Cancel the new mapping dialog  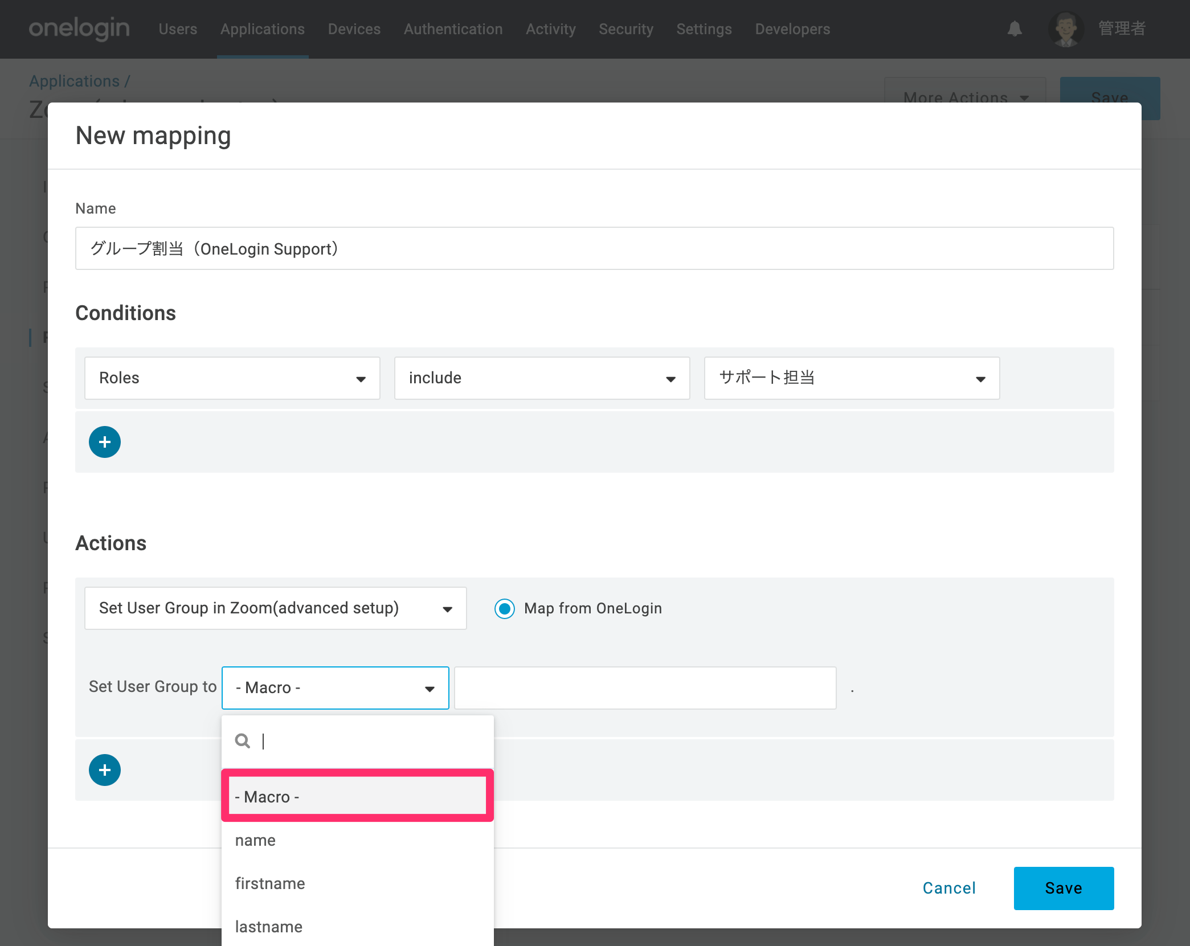[x=949, y=888]
